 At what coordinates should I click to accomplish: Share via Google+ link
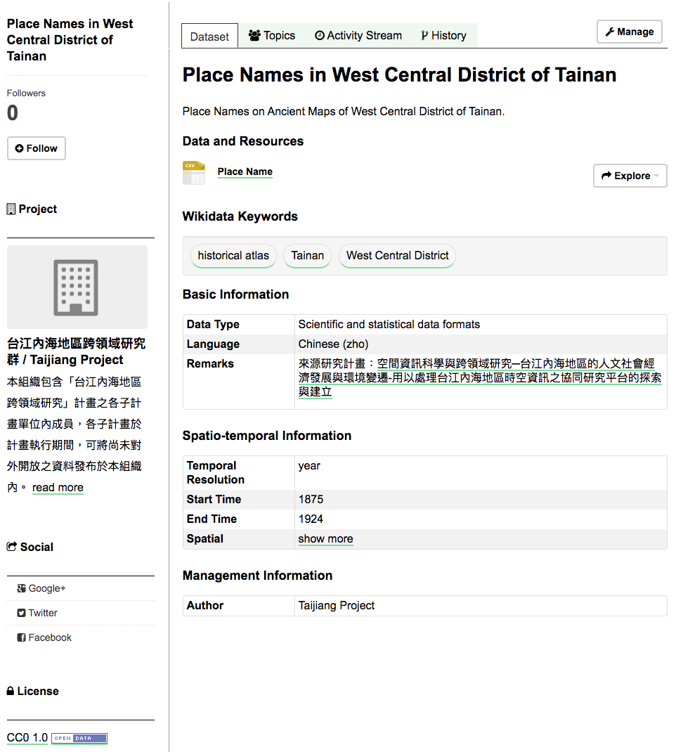tap(41, 588)
